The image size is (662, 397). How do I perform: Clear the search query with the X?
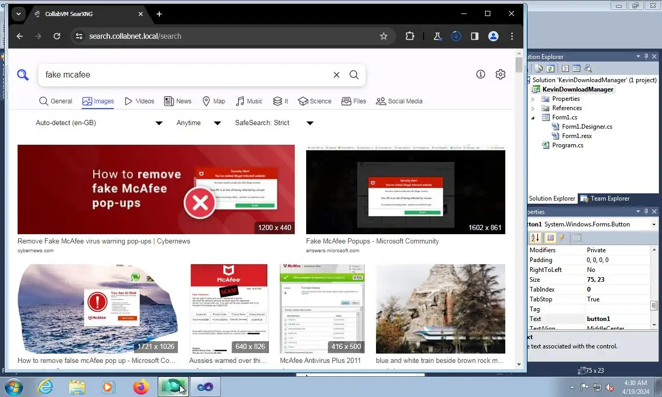tap(336, 75)
